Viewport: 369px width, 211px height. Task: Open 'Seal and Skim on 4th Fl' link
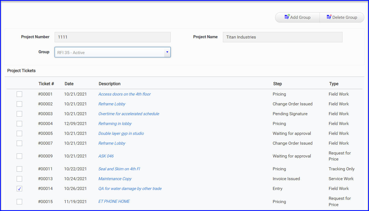pyautogui.click(x=119, y=169)
